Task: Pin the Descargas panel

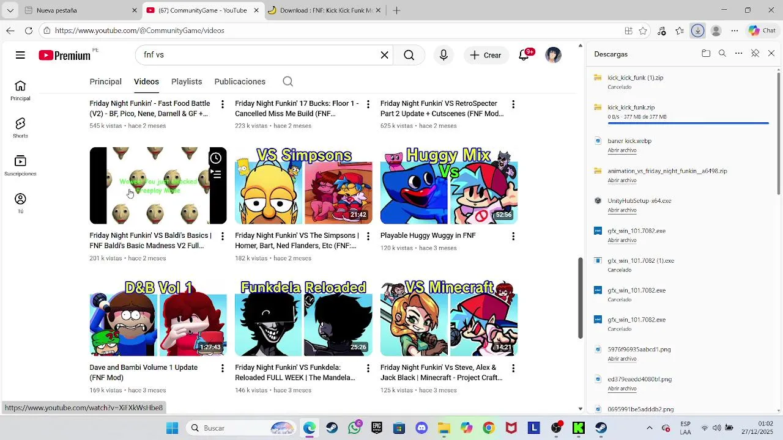Action: [755, 54]
